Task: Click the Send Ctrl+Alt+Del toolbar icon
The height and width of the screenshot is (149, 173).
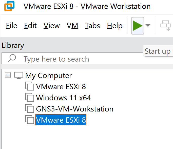Action: [x=166, y=26]
